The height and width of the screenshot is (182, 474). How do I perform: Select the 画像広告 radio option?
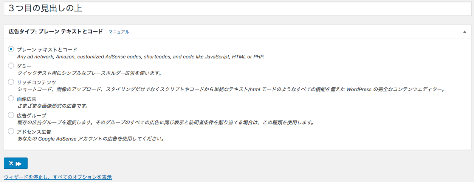click(11, 98)
